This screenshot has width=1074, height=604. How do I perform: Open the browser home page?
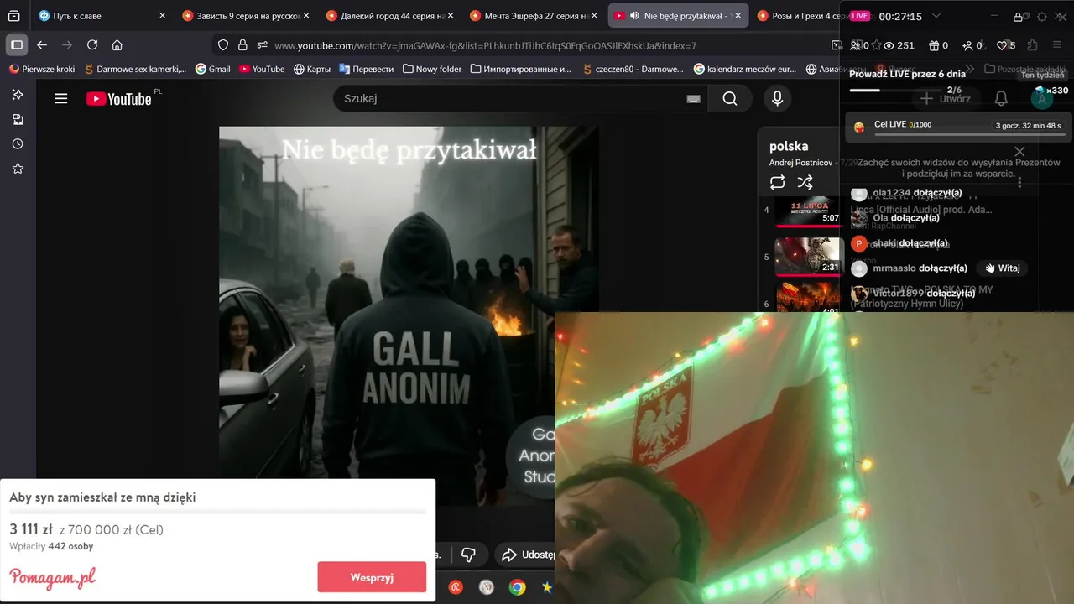tap(117, 45)
